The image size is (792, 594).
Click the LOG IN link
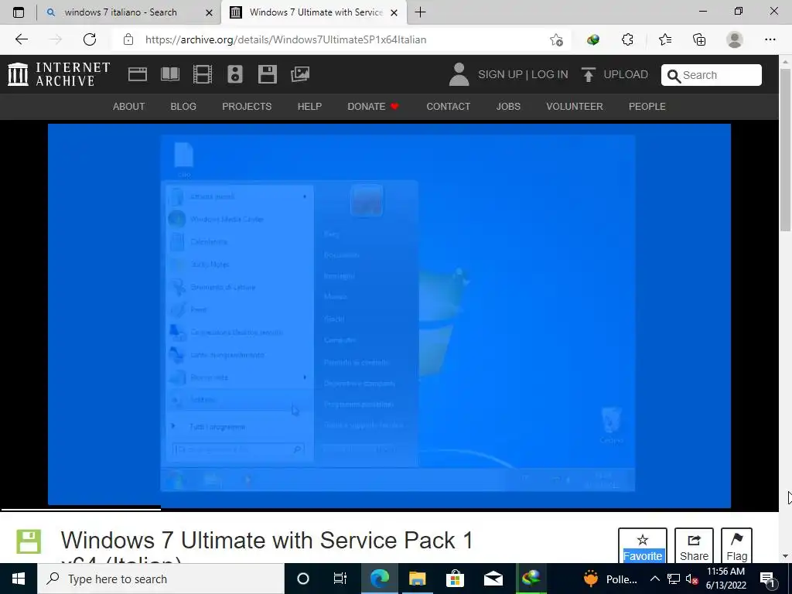point(550,75)
